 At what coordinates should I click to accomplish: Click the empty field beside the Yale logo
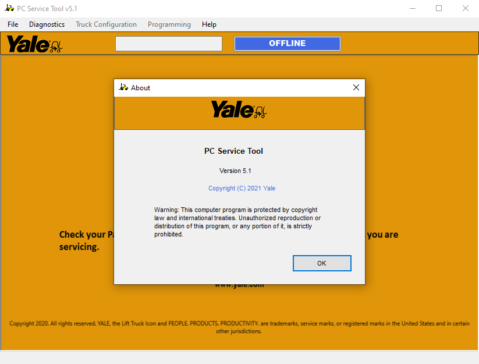[x=169, y=44]
